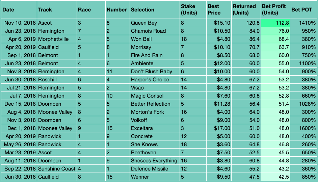Select the Harper's Choice cell
The image size is (318, 182).
pos(155,80)
